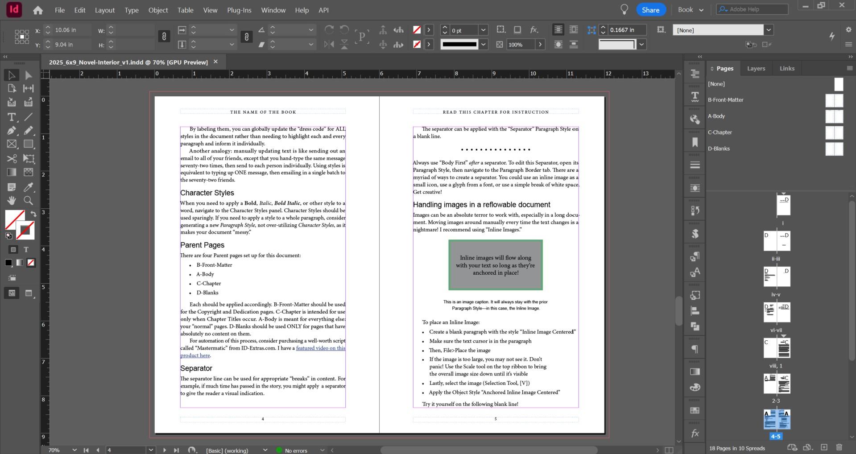Toggle constrain proportions for scaling

tap(246, 37)
